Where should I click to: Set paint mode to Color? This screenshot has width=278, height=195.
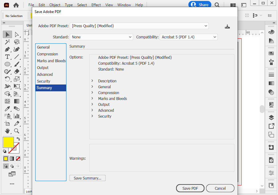[x=6, y=158]
